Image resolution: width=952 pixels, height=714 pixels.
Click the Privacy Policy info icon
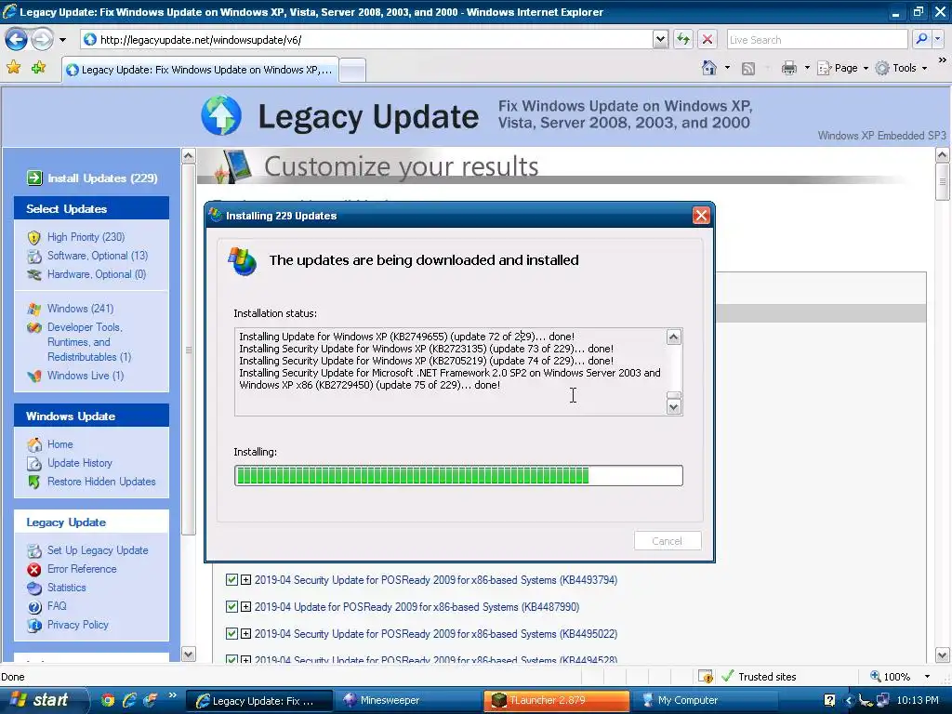(x=34, y=625)
